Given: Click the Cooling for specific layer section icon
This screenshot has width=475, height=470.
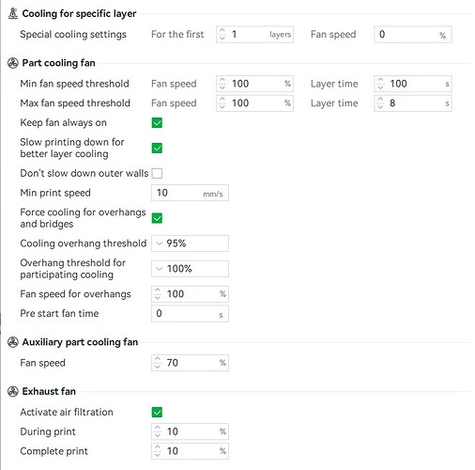Looking at the screenshot, I should [x=13, y=13].
